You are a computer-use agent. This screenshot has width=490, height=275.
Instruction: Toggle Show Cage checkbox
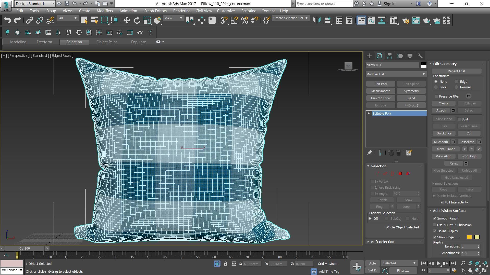(x=435, y=237)
